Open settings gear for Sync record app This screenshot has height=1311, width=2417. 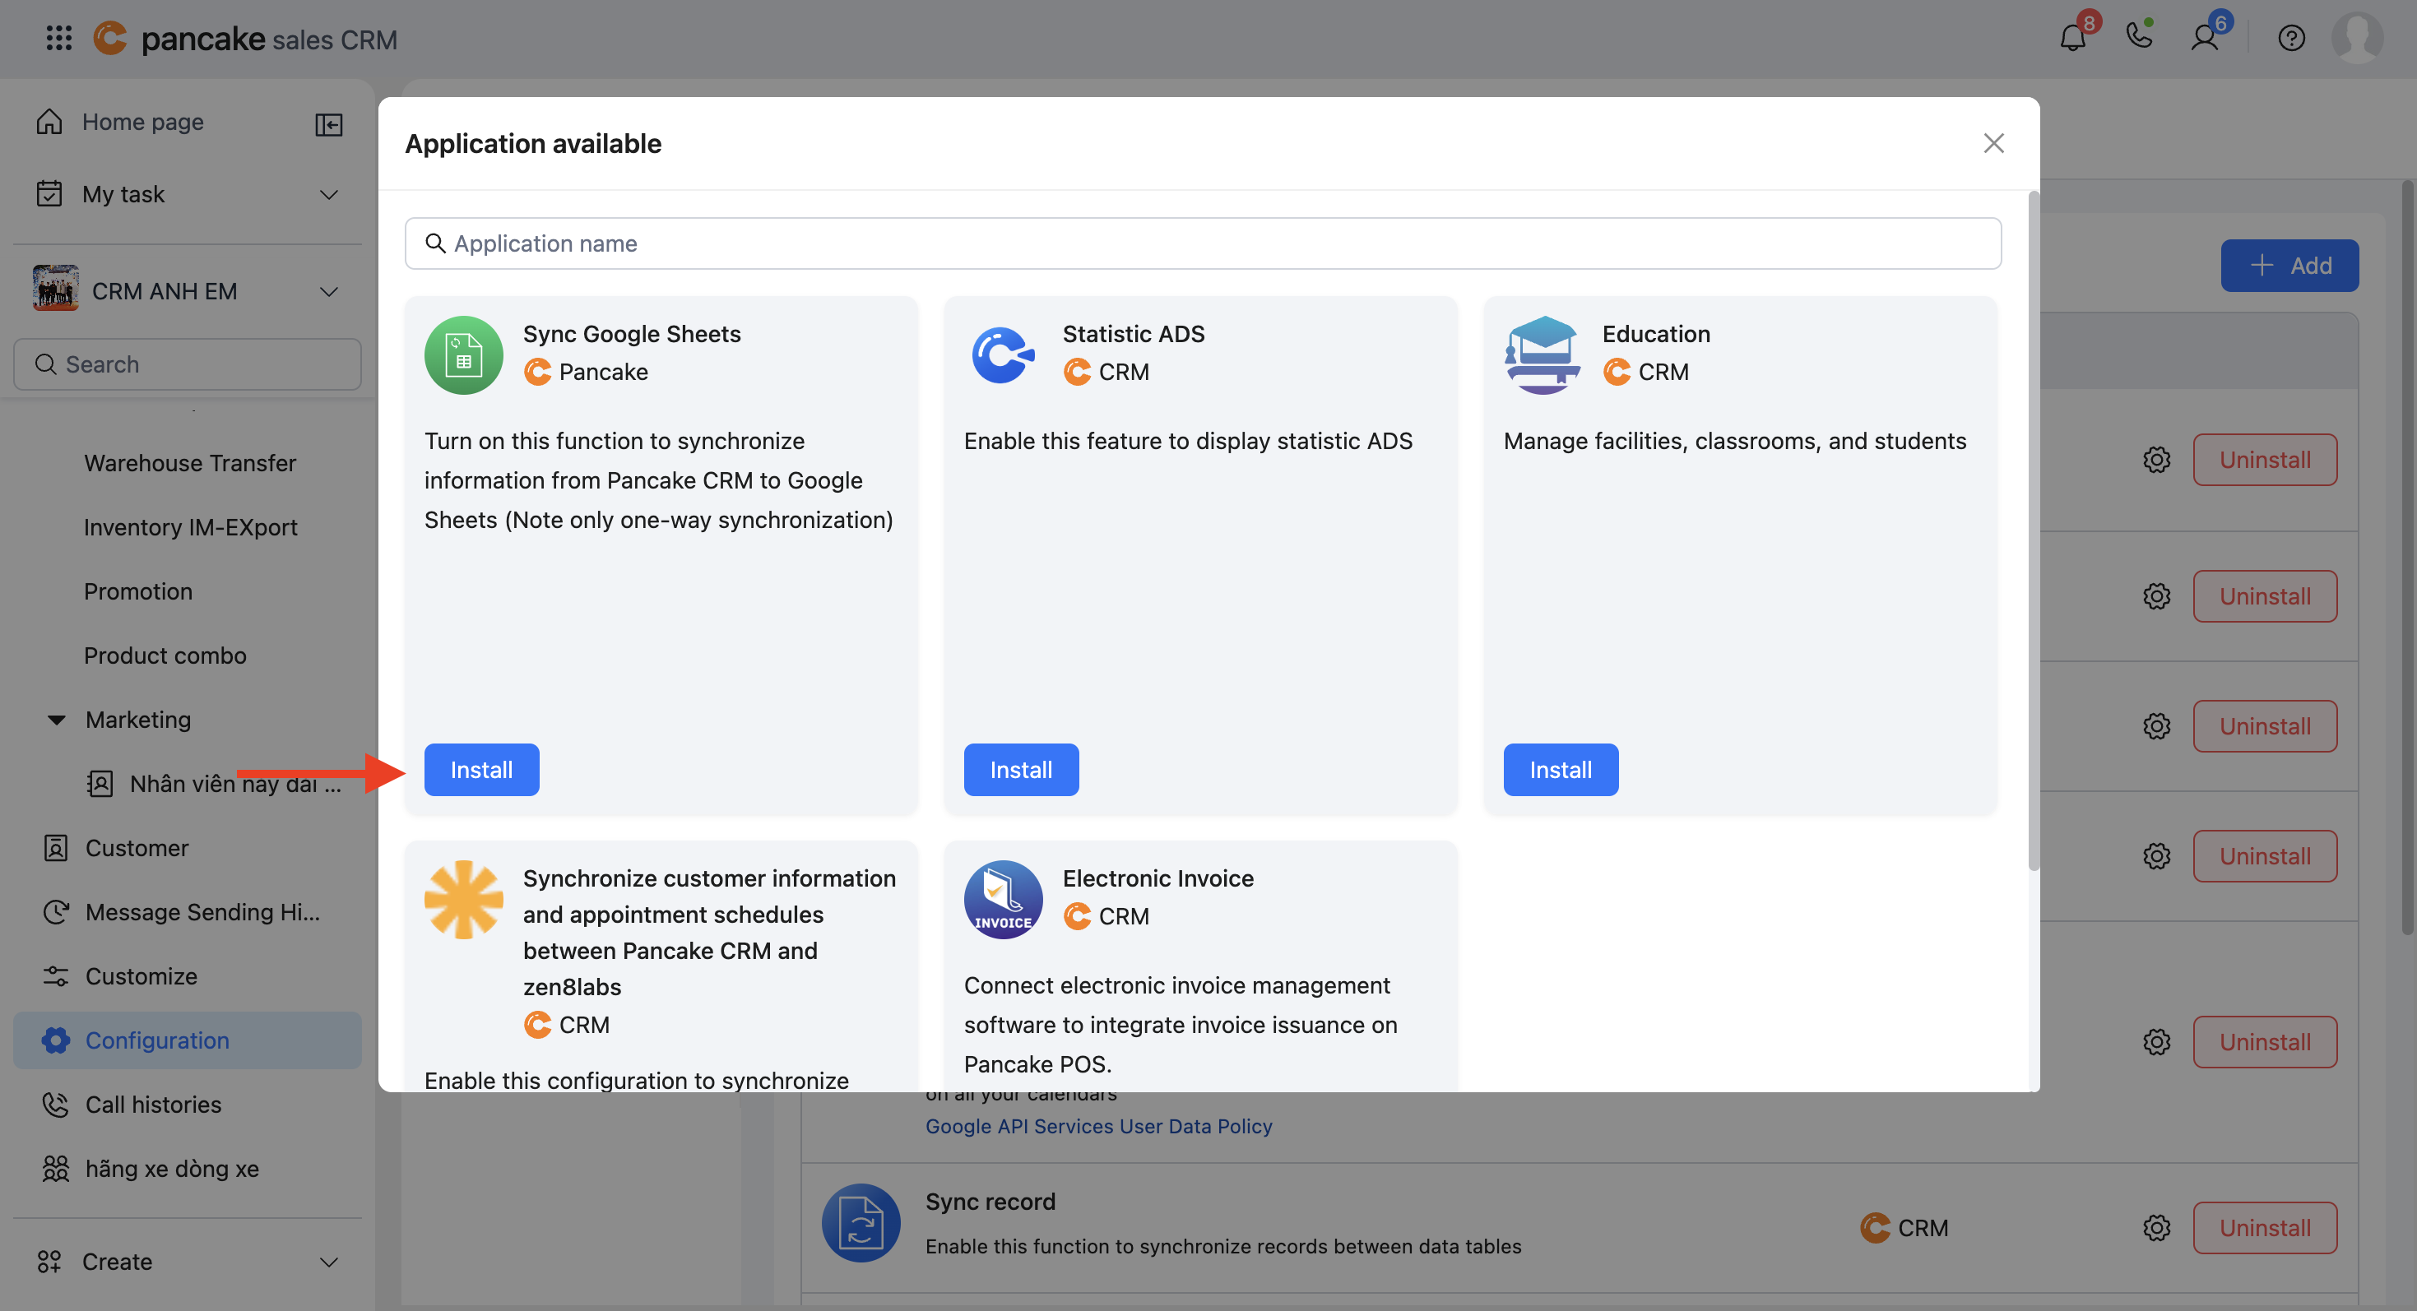click(x=2156, y=1228)
